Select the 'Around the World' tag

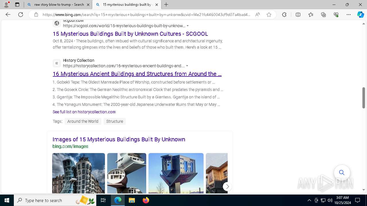[83, 121]
